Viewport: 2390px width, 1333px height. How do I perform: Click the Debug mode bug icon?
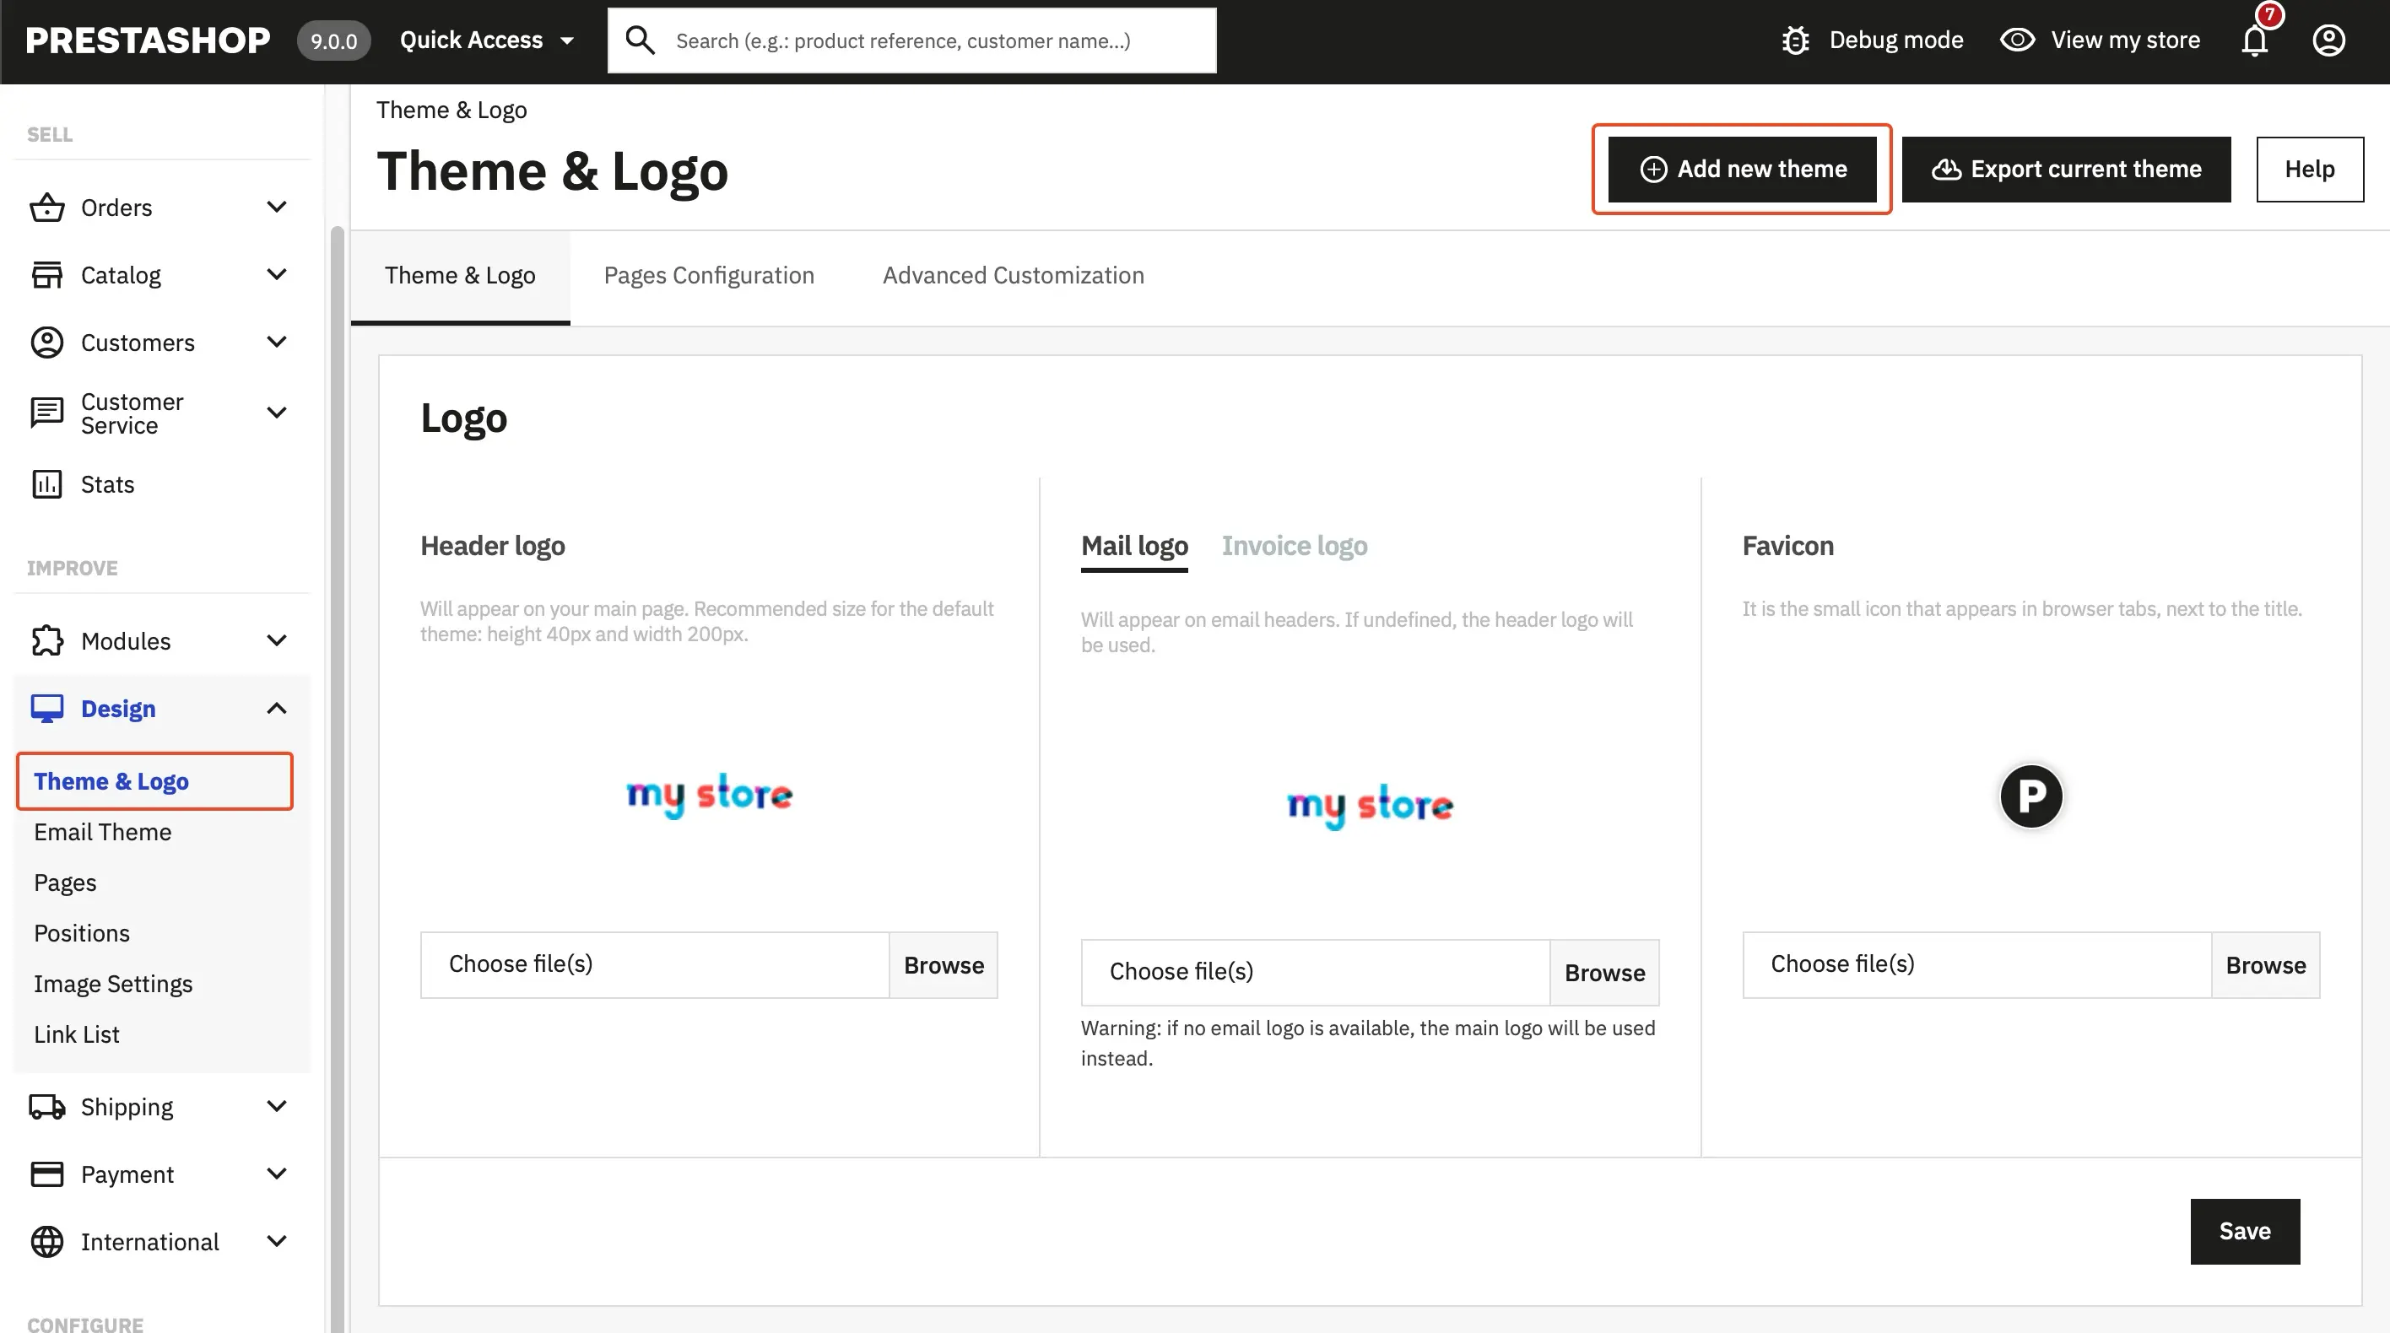click(x=1795, y=40)
